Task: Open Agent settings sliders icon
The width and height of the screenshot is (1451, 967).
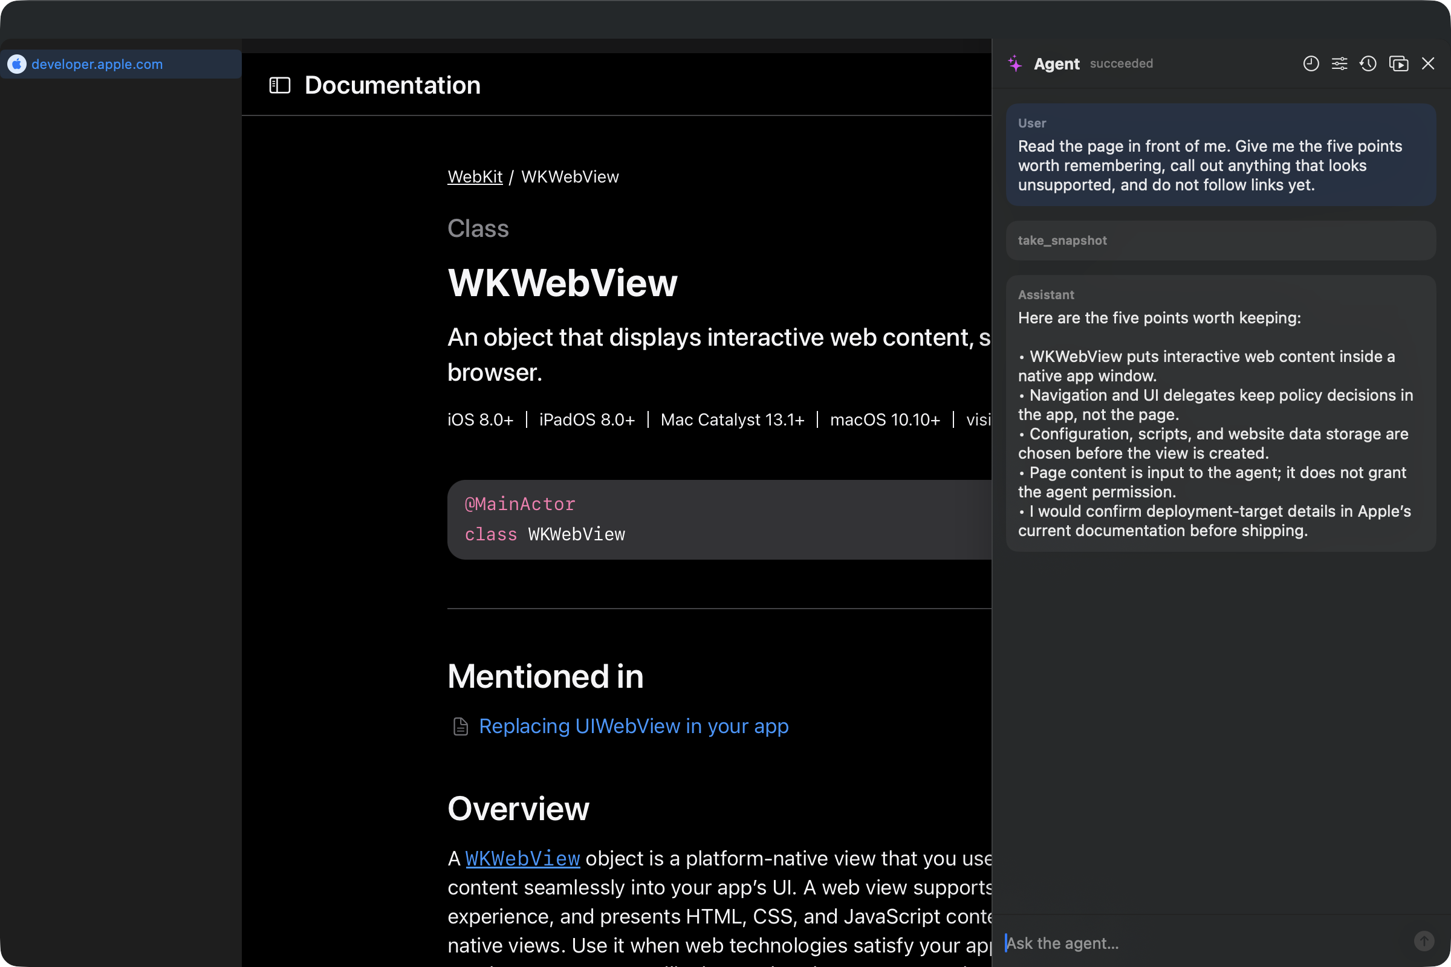Action: point(1339,63)
